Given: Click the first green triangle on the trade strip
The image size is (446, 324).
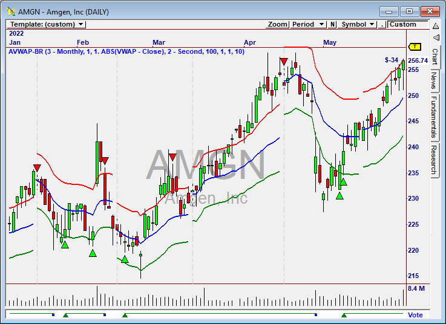Looking at the screenshot, I should point(66,315).
